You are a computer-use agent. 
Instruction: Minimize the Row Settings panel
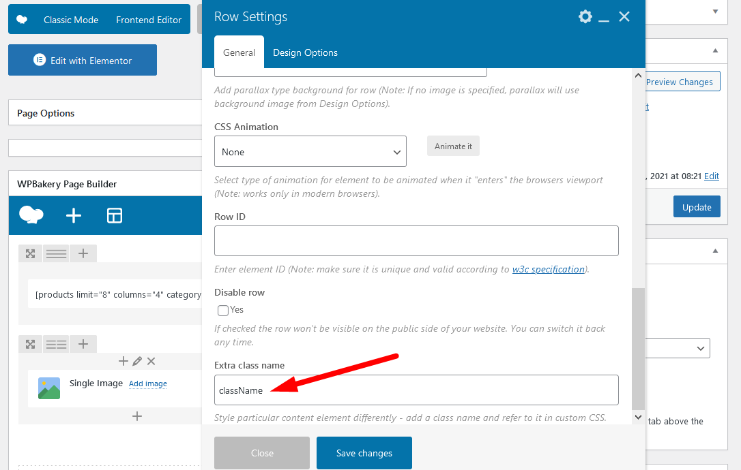(x=603, y=20)
